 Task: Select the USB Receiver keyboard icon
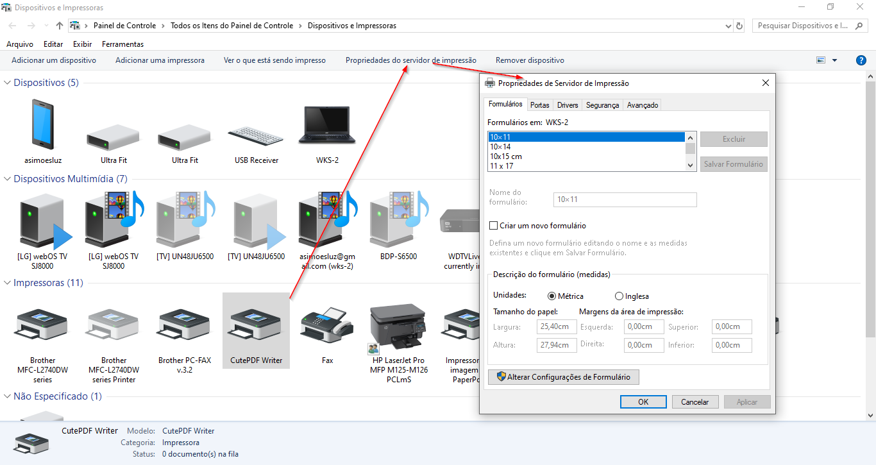click(x=257, y=136)
